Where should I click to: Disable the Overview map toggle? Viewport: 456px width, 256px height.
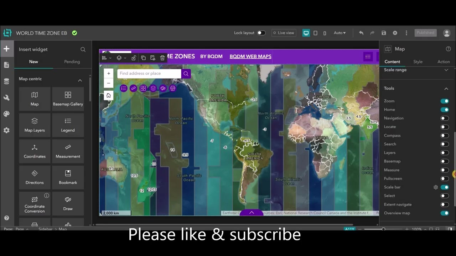(x=445, y=213)
